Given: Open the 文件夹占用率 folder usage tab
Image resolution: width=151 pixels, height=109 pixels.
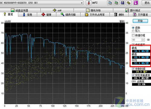Looking at the screenshot, I should (95, 15).
